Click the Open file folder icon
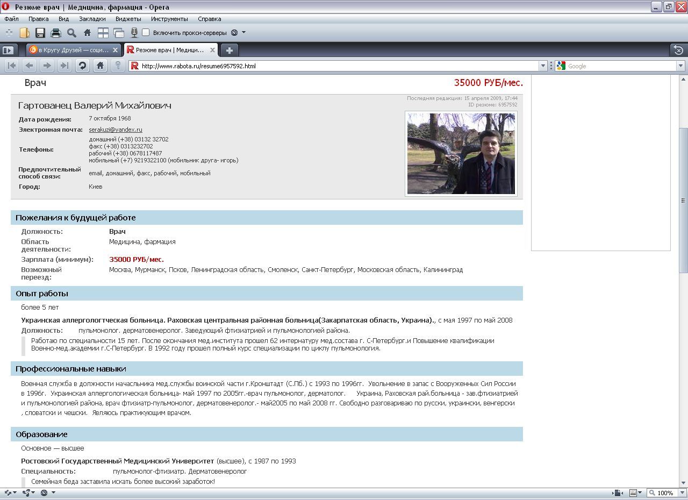Screen dimensions: 688x500 pos(25,33)
